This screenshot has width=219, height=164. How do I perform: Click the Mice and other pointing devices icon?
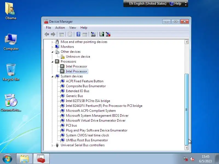click(x=57, y=42)
